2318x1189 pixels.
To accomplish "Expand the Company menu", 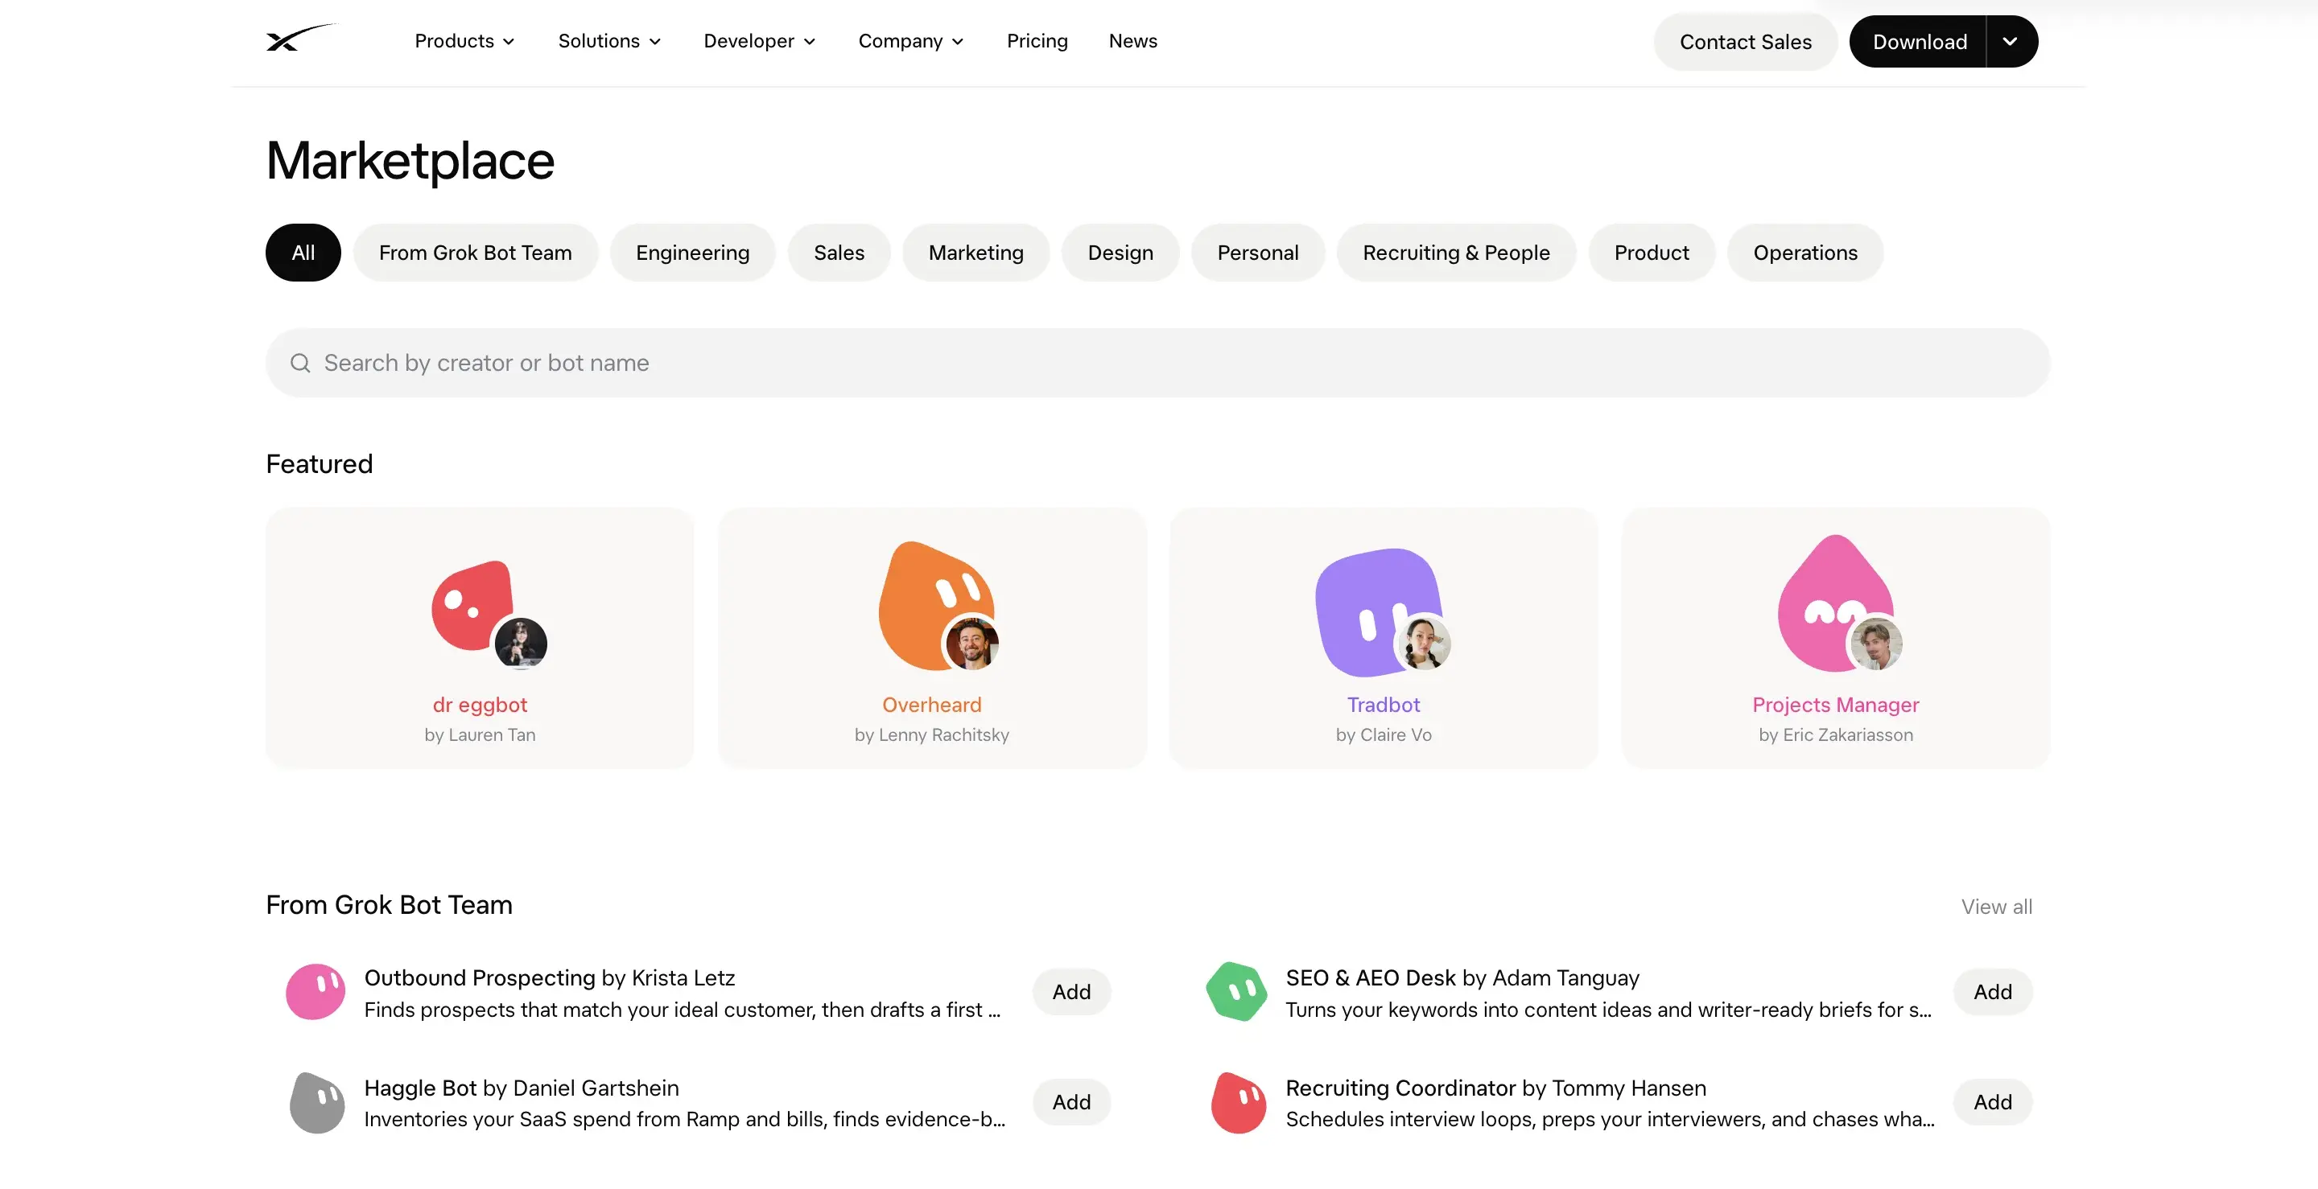I will (910, 41).
